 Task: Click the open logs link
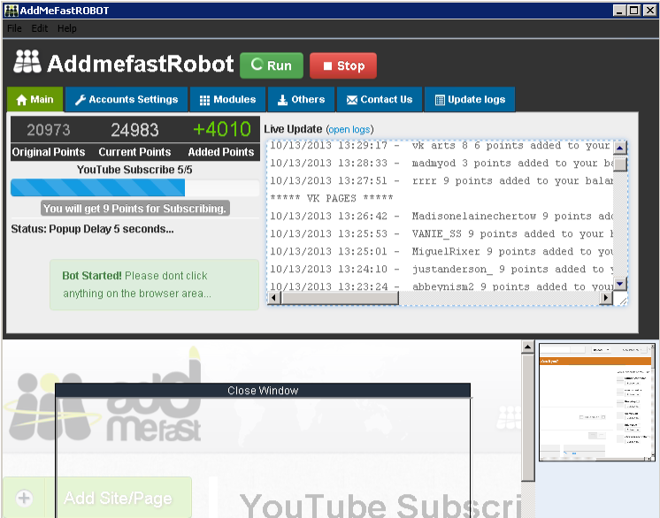click(349, 129)
